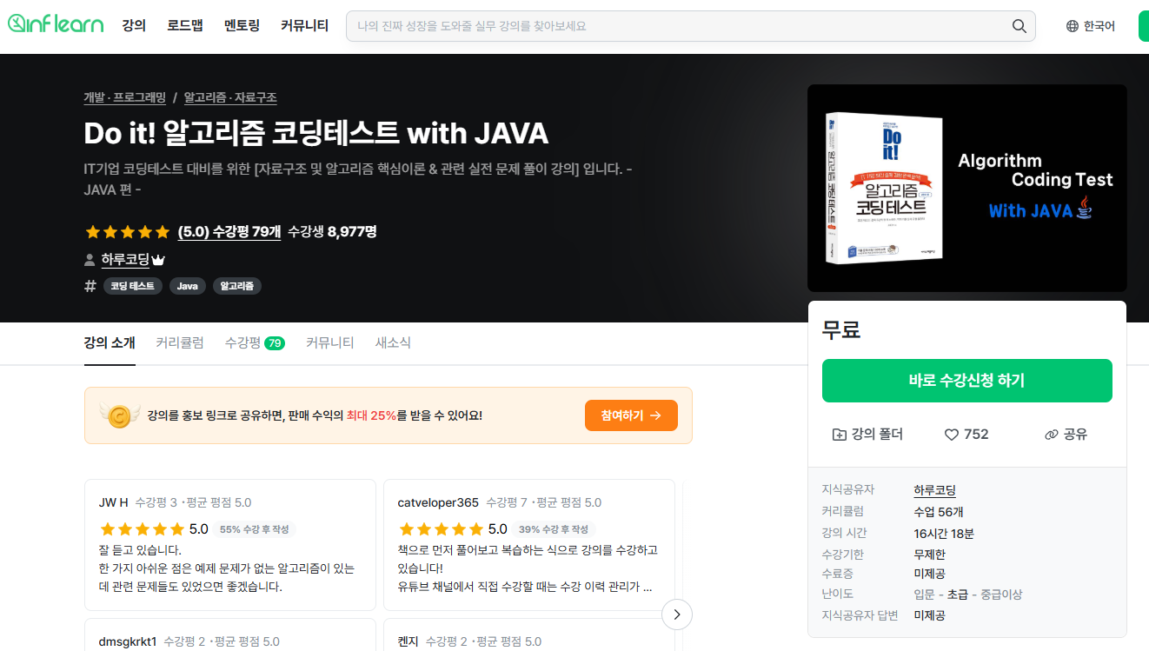
Task: Click the 공유 link icon
Action: pos(1052,435)
